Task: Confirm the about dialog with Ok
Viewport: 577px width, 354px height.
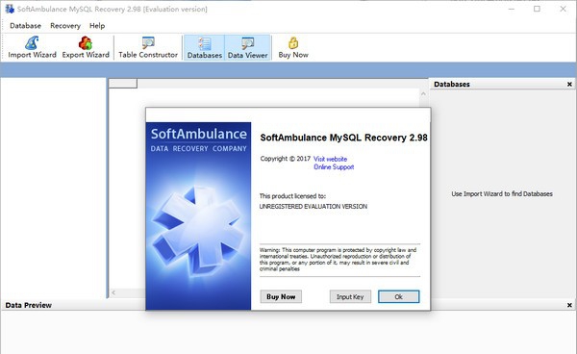Action: pyautogui.click(x=398, y=296)
